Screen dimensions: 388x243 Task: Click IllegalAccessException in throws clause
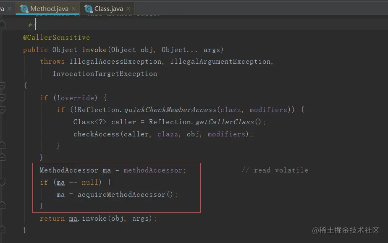(115, 62)
